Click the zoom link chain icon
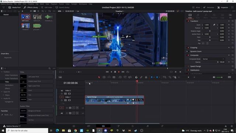Image resolution: width=236 pixels, height=133 pixels. coord(214,25)
